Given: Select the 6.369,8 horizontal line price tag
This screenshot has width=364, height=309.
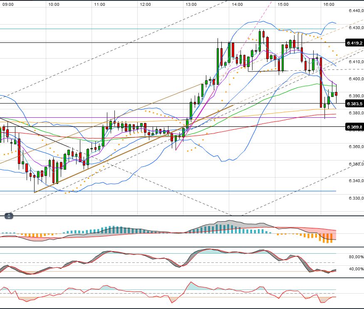Looking at the screenshot, I should 354,127.
